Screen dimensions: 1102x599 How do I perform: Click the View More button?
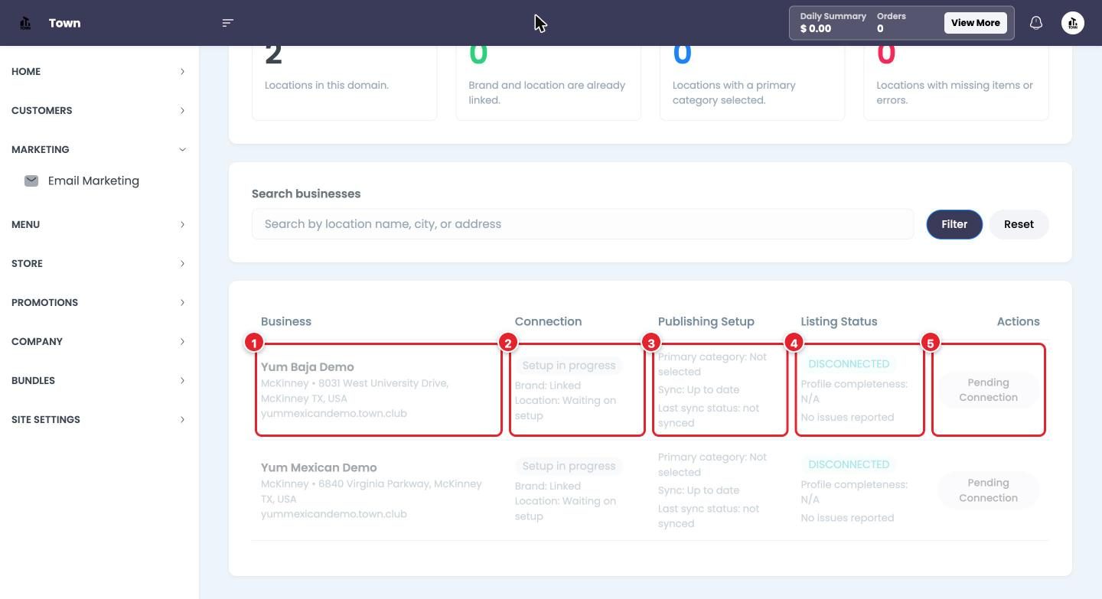pos(975,23)
